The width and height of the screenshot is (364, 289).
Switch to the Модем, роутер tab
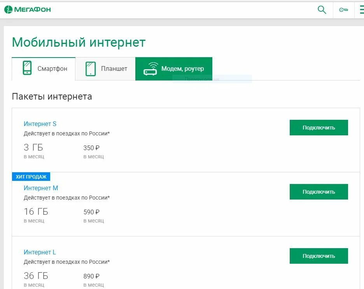coord(174,69)
